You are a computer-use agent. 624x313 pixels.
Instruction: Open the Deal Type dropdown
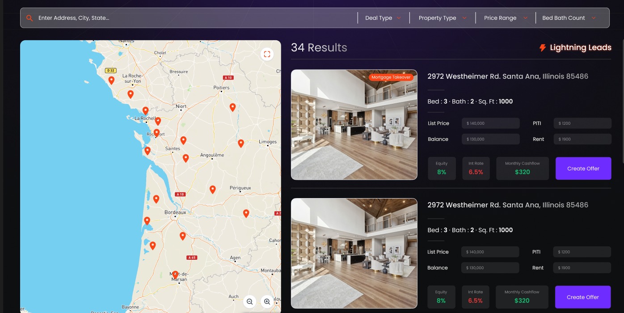[x=383, y=18]
